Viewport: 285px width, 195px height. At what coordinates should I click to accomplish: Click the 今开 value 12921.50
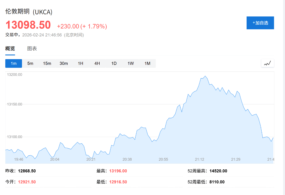(27, 182)
